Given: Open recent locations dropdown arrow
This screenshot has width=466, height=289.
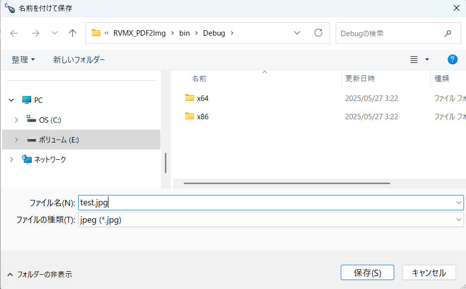Looking at the screenshot, I should [x=54, y=33].
